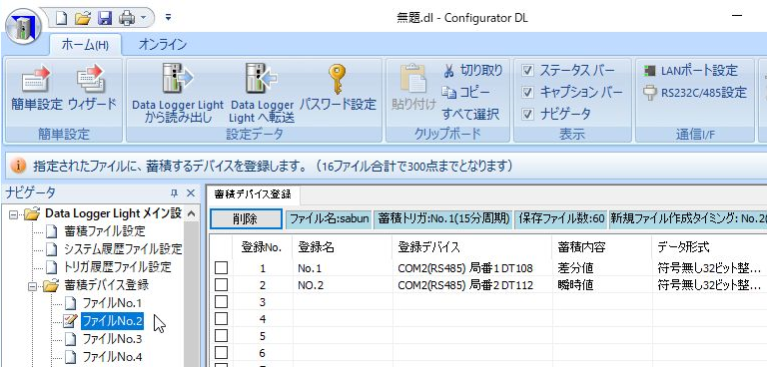Open LANポート設定
This screenshot has height=367, width=767.
(x=691, y=71)
